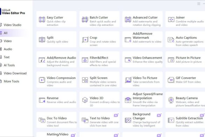Click the Background Changer icon

(128, 120)
